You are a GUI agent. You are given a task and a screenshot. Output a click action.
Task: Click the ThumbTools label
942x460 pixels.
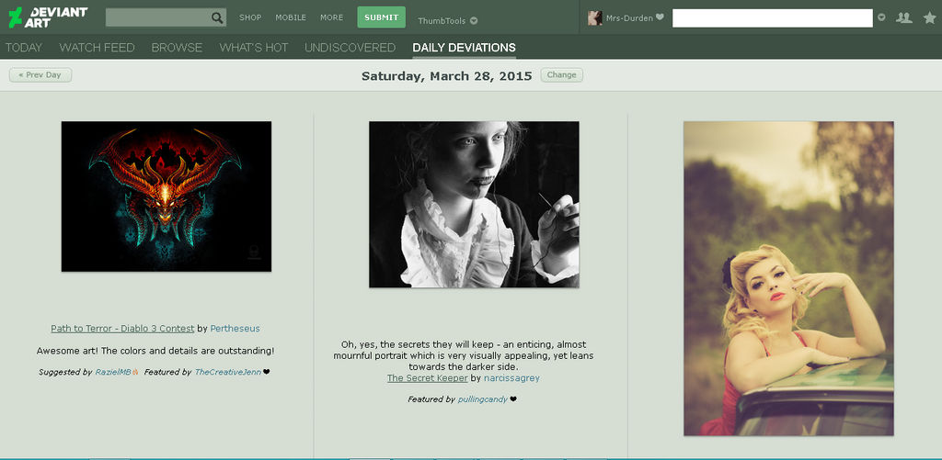tap(442, 21)
